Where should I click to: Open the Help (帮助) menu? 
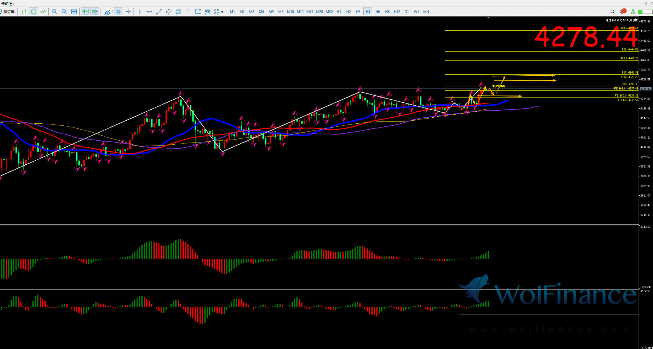tap(7, 3)
